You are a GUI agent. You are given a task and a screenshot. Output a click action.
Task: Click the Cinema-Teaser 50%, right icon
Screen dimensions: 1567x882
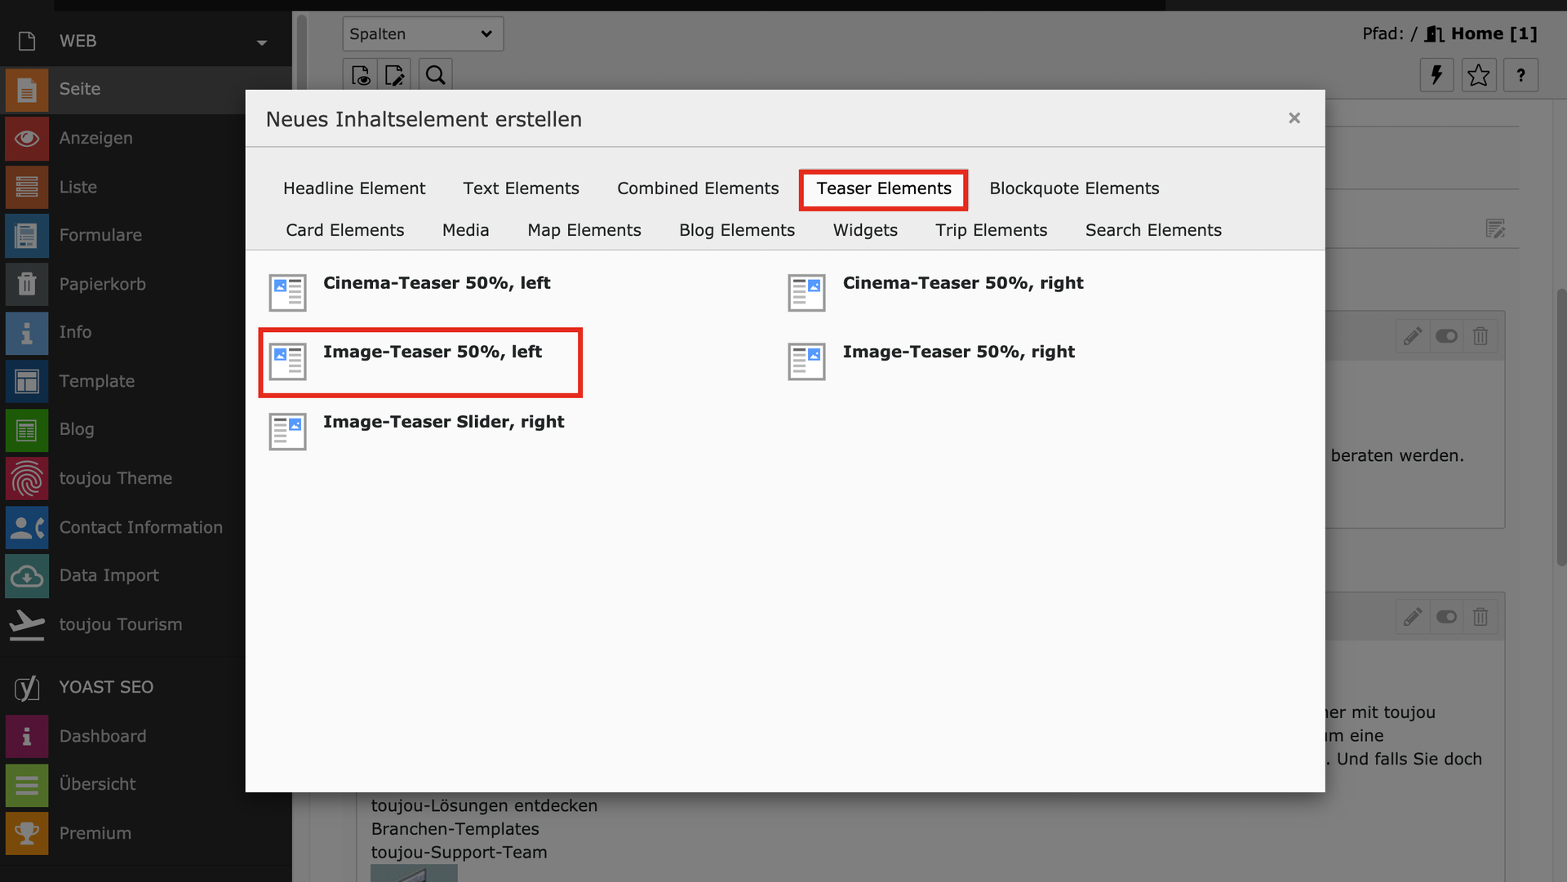tap(806, 293)
